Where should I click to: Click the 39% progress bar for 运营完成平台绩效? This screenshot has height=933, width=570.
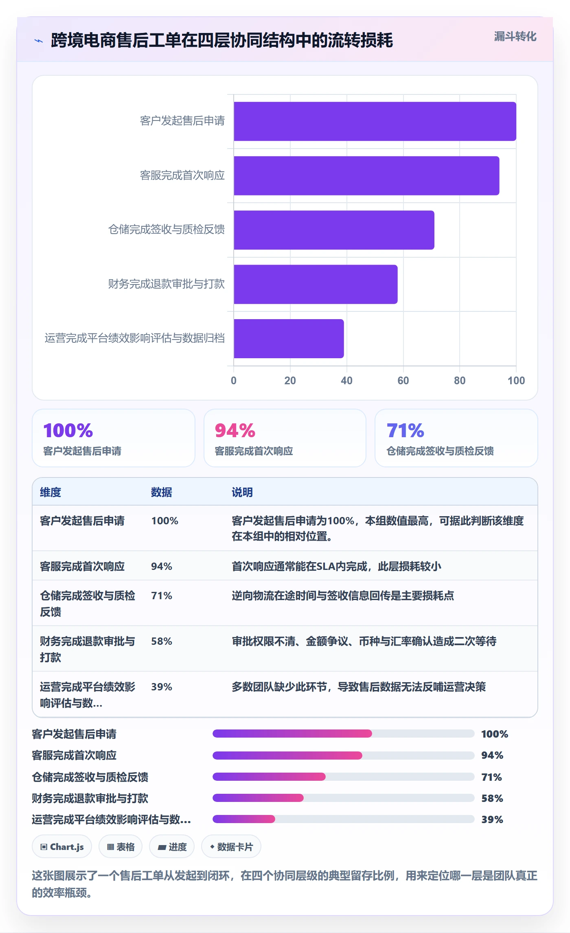[343, 819]
